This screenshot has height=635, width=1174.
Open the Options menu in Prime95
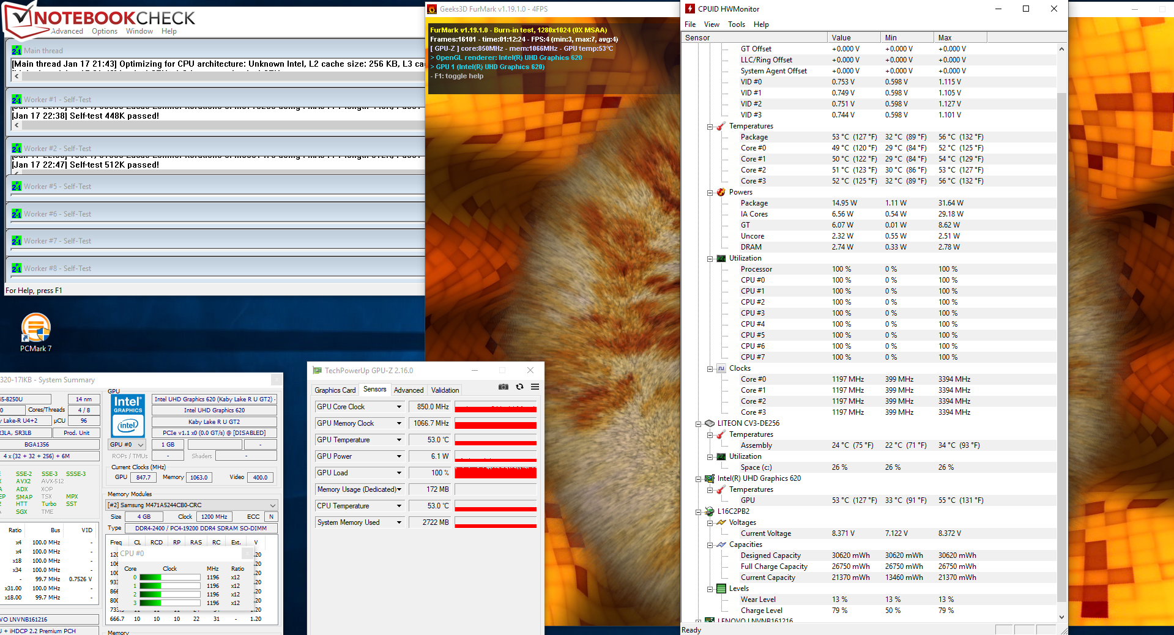105,31
